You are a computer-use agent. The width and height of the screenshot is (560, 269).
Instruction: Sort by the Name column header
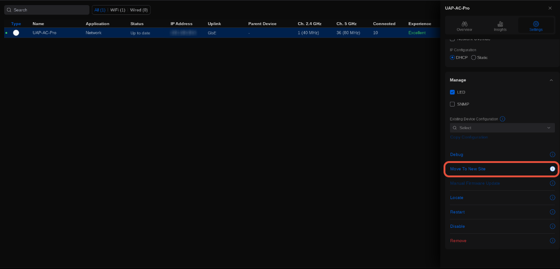(38, 24)
